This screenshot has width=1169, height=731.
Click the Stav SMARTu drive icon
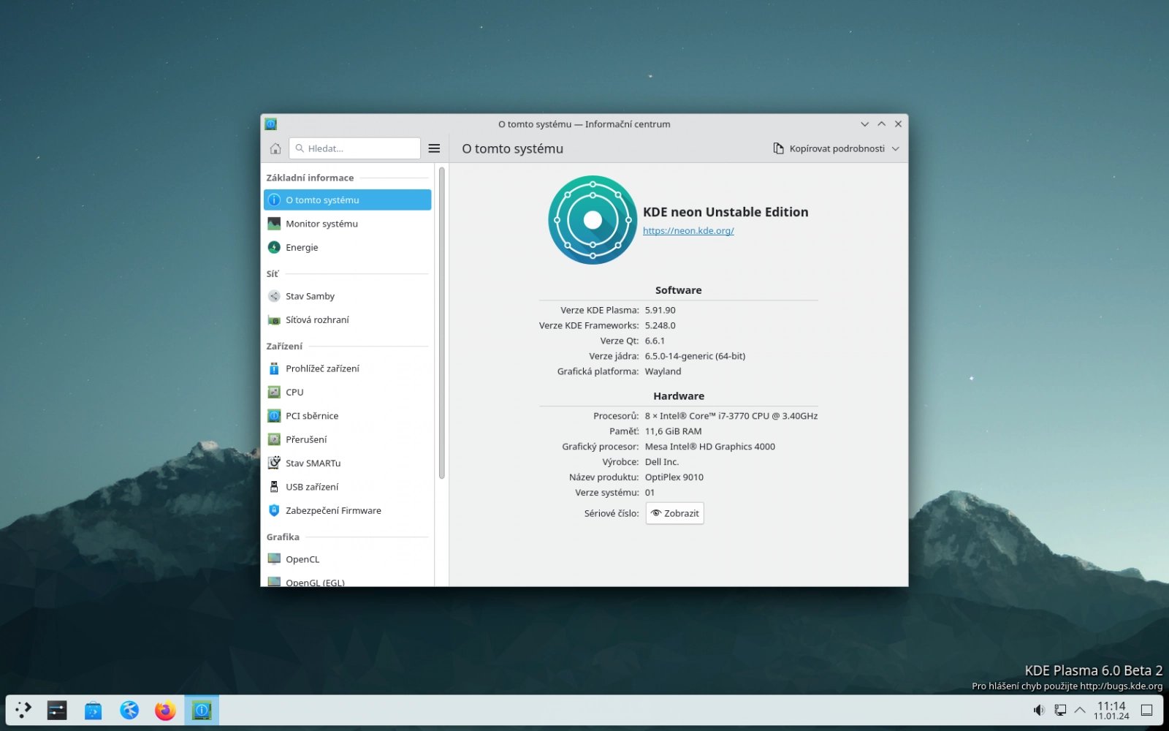(274, 463)
